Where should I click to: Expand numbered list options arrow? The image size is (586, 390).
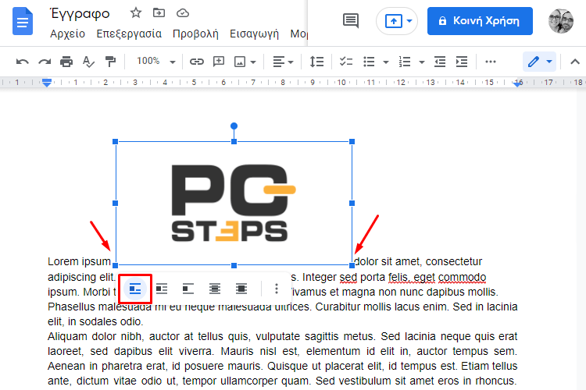422,62
